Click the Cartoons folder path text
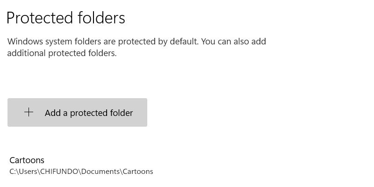Screen dimensions: 374x187 pos(81,172)
